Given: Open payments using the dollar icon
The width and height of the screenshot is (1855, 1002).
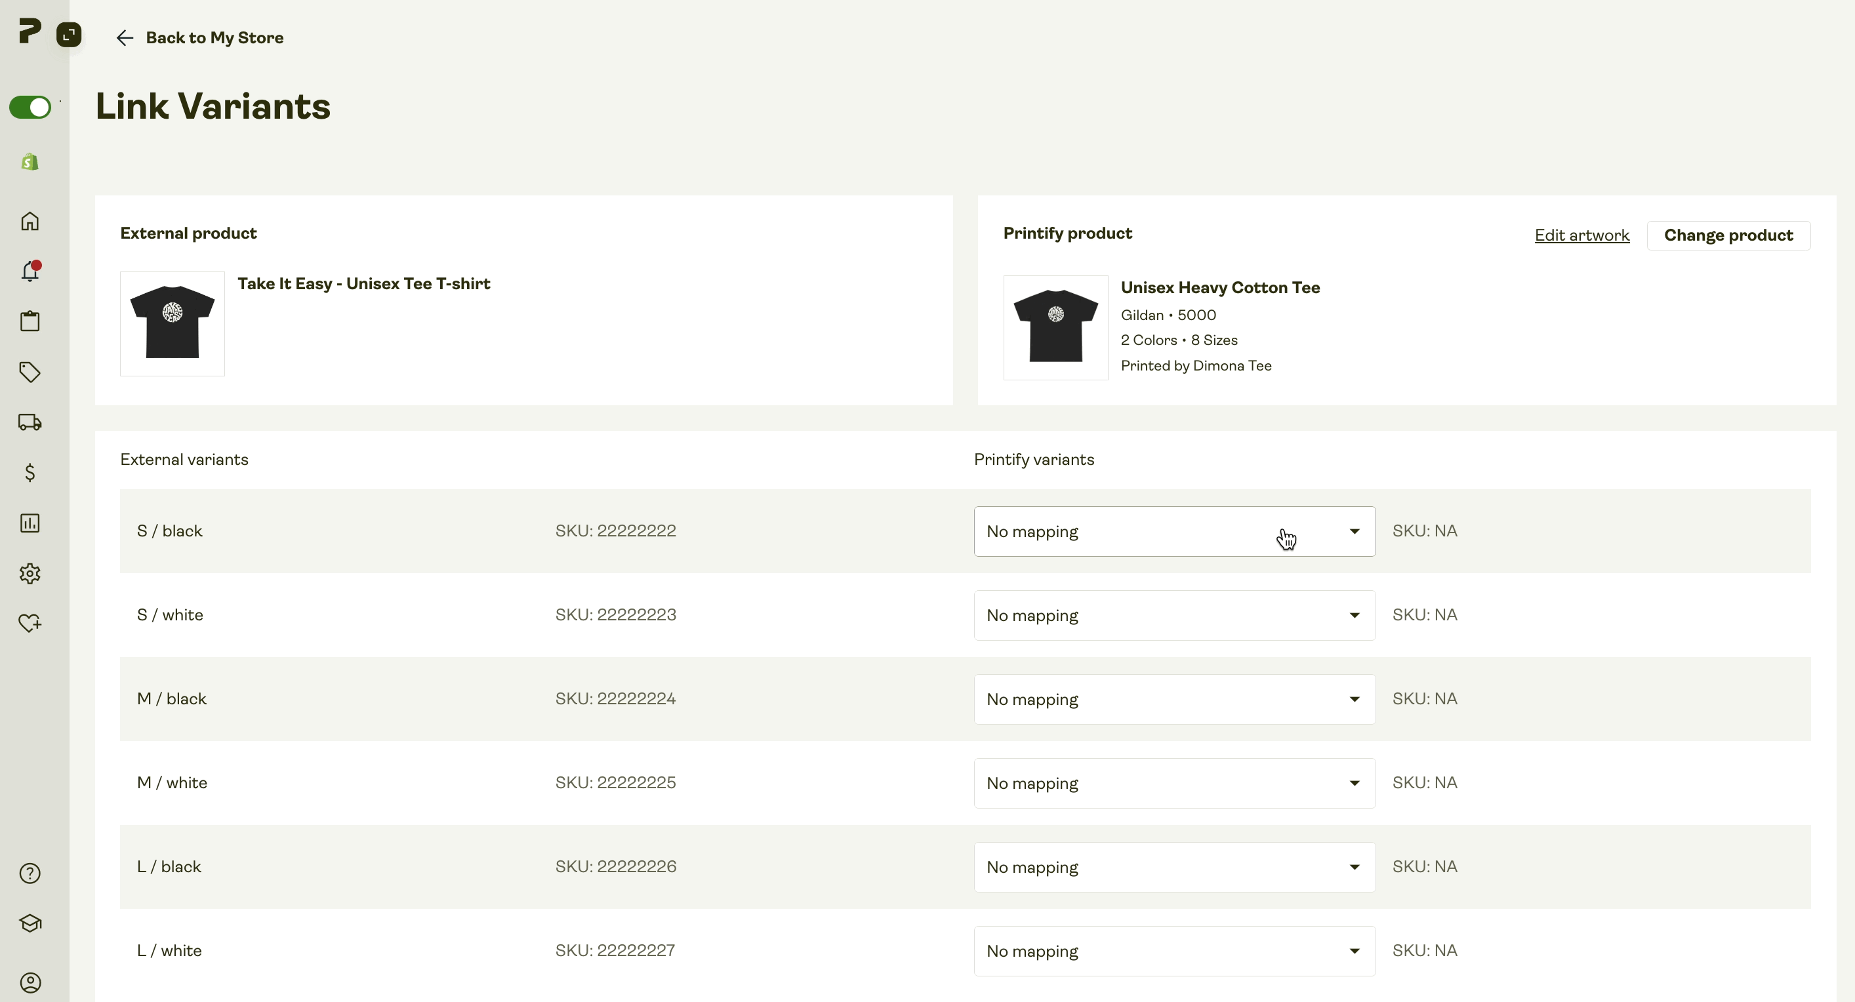Looking at the screenshot, I should [30, 473].
